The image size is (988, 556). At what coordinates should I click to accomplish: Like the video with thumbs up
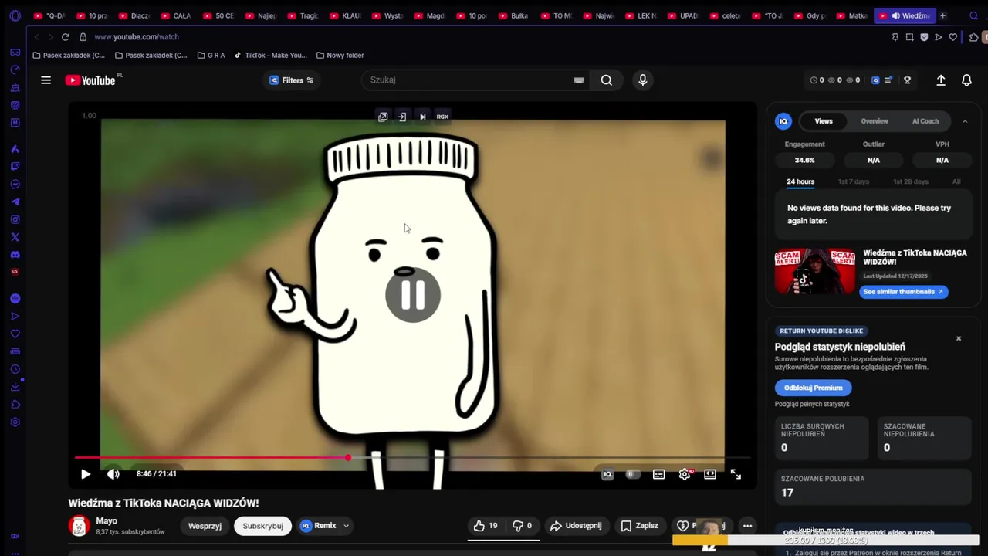(x=486, y=526)
